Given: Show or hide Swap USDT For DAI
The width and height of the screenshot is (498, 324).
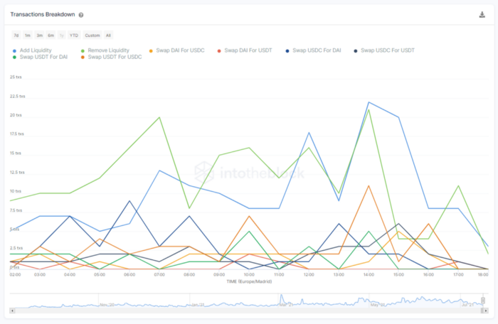Looking at the screenshot, I should (41, 57).
